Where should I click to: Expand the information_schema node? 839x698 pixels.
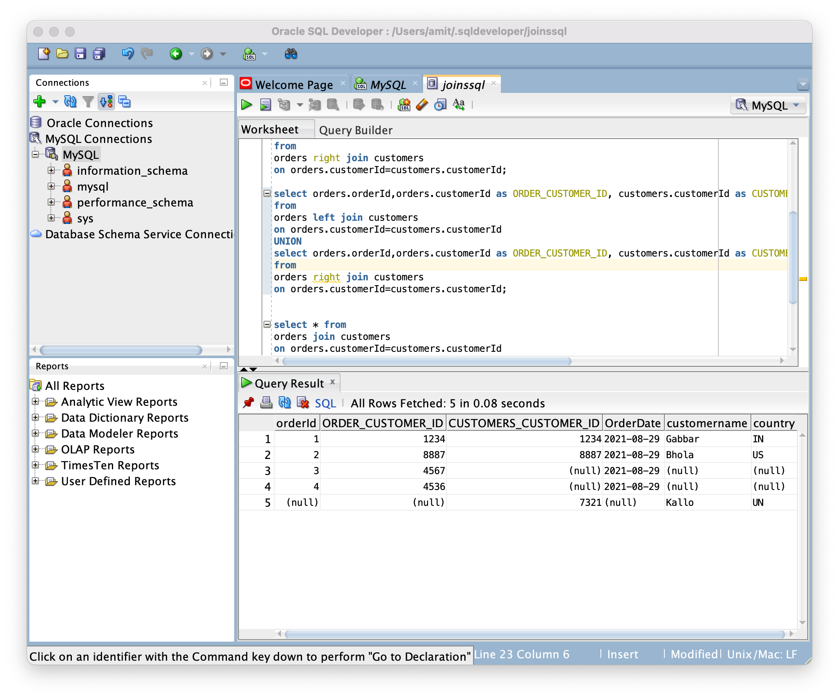(51, 171)
